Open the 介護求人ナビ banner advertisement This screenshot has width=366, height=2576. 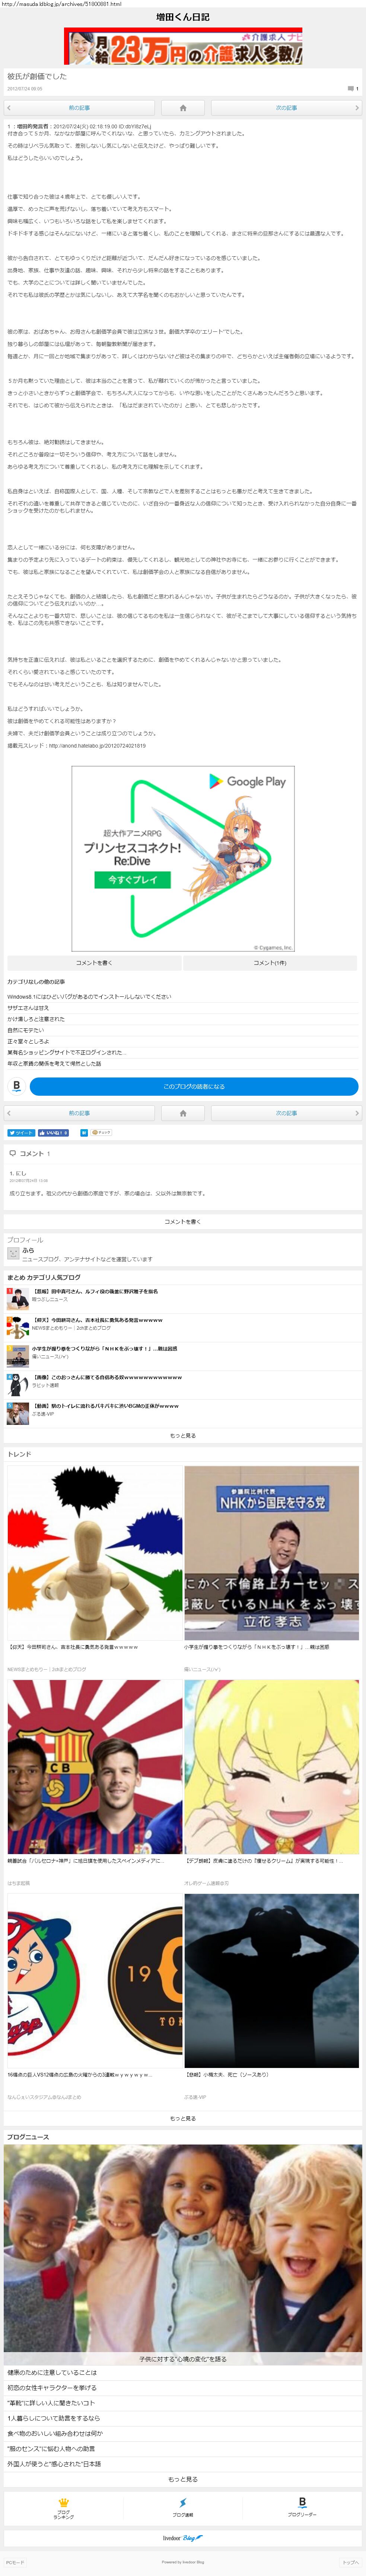(183, 47)
